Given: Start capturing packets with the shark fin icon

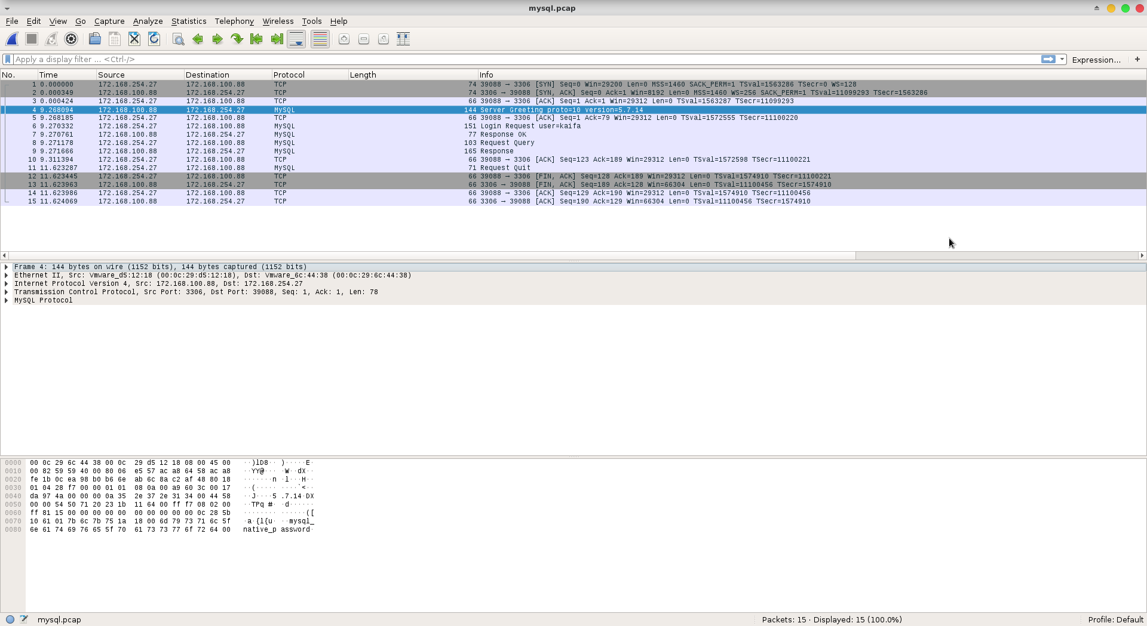Looking at the screenshot, I should 12,39.
